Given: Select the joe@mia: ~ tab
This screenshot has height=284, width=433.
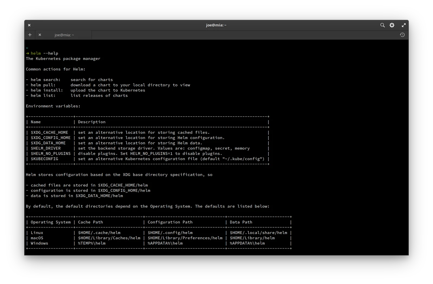Looking at the screenshot, I should [x=64, y=35].
